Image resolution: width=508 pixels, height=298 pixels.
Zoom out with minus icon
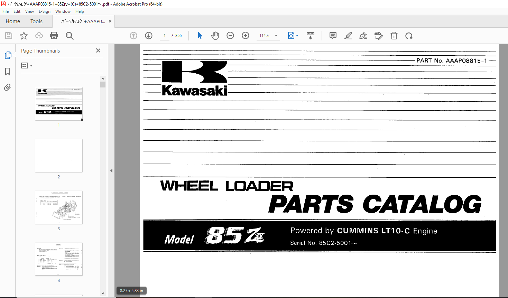click(230, 36)
